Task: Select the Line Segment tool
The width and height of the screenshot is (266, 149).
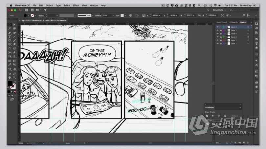Action: click(x=14, y=37)
